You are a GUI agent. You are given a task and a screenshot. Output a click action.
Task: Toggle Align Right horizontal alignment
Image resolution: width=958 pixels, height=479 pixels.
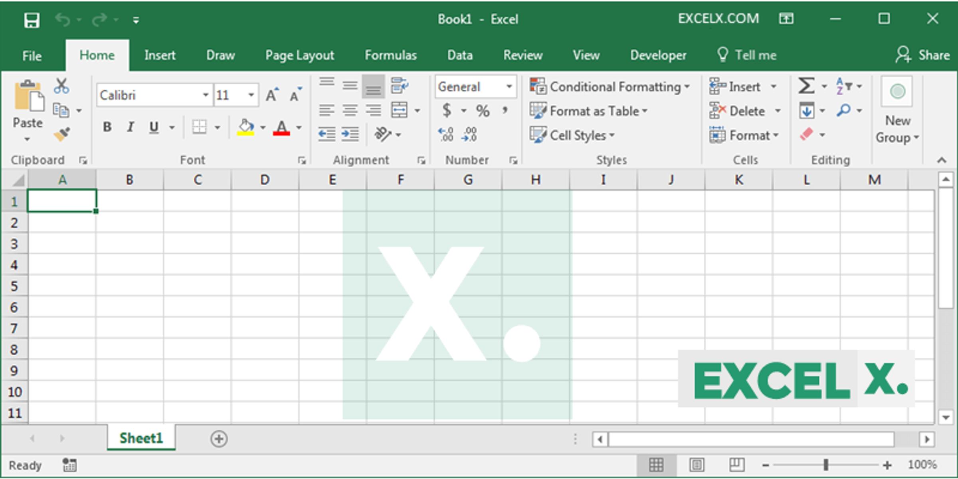(374, 110)
